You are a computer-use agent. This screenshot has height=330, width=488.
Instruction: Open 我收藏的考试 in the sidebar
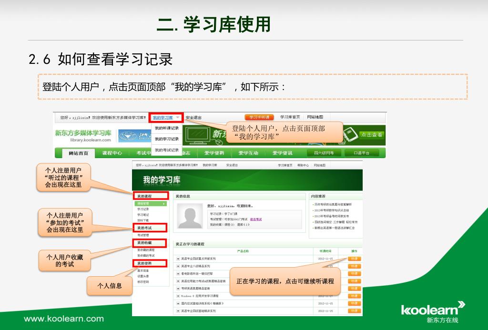pyautogui.click(x=146, y=256)
